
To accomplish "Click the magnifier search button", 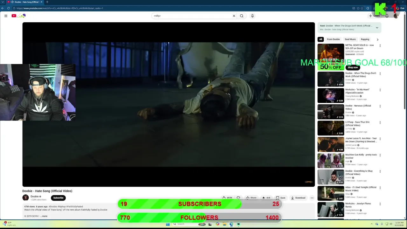I will tap(242, 16).
